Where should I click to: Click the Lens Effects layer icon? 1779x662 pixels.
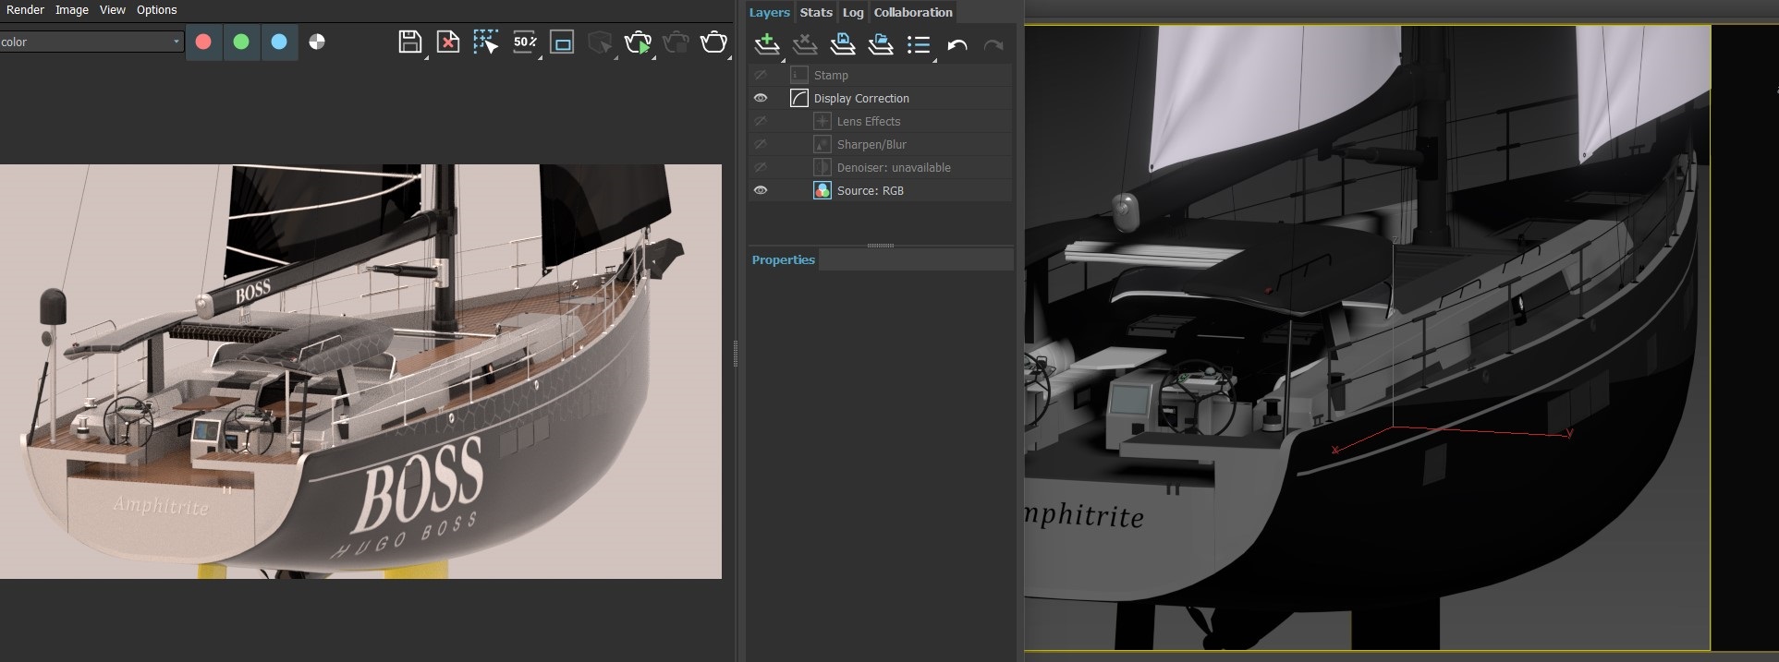(x=822, y=121)
